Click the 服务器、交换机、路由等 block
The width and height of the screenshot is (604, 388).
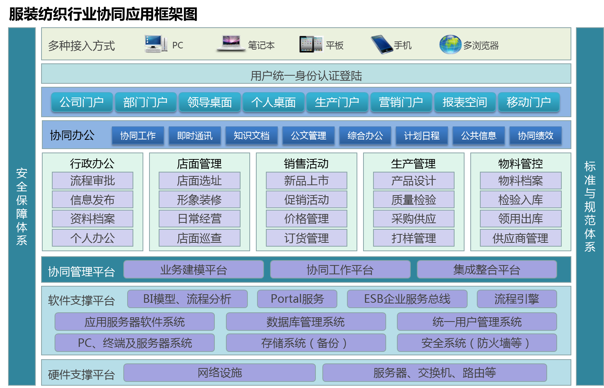(435, 373)
